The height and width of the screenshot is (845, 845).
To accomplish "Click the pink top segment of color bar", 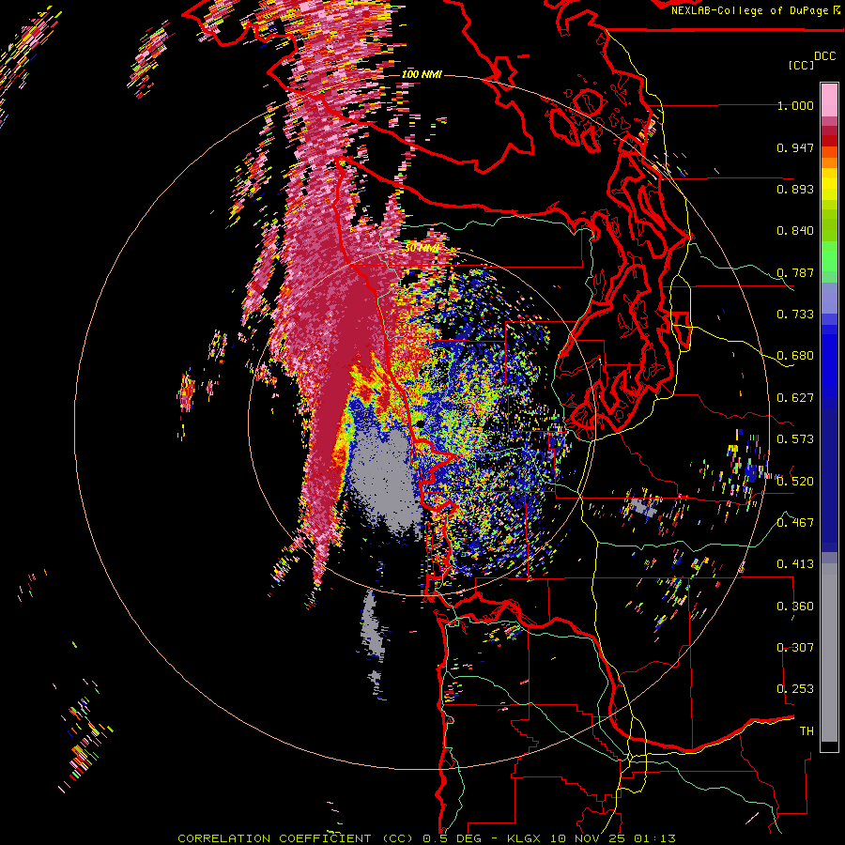I will tap(829, 100).
